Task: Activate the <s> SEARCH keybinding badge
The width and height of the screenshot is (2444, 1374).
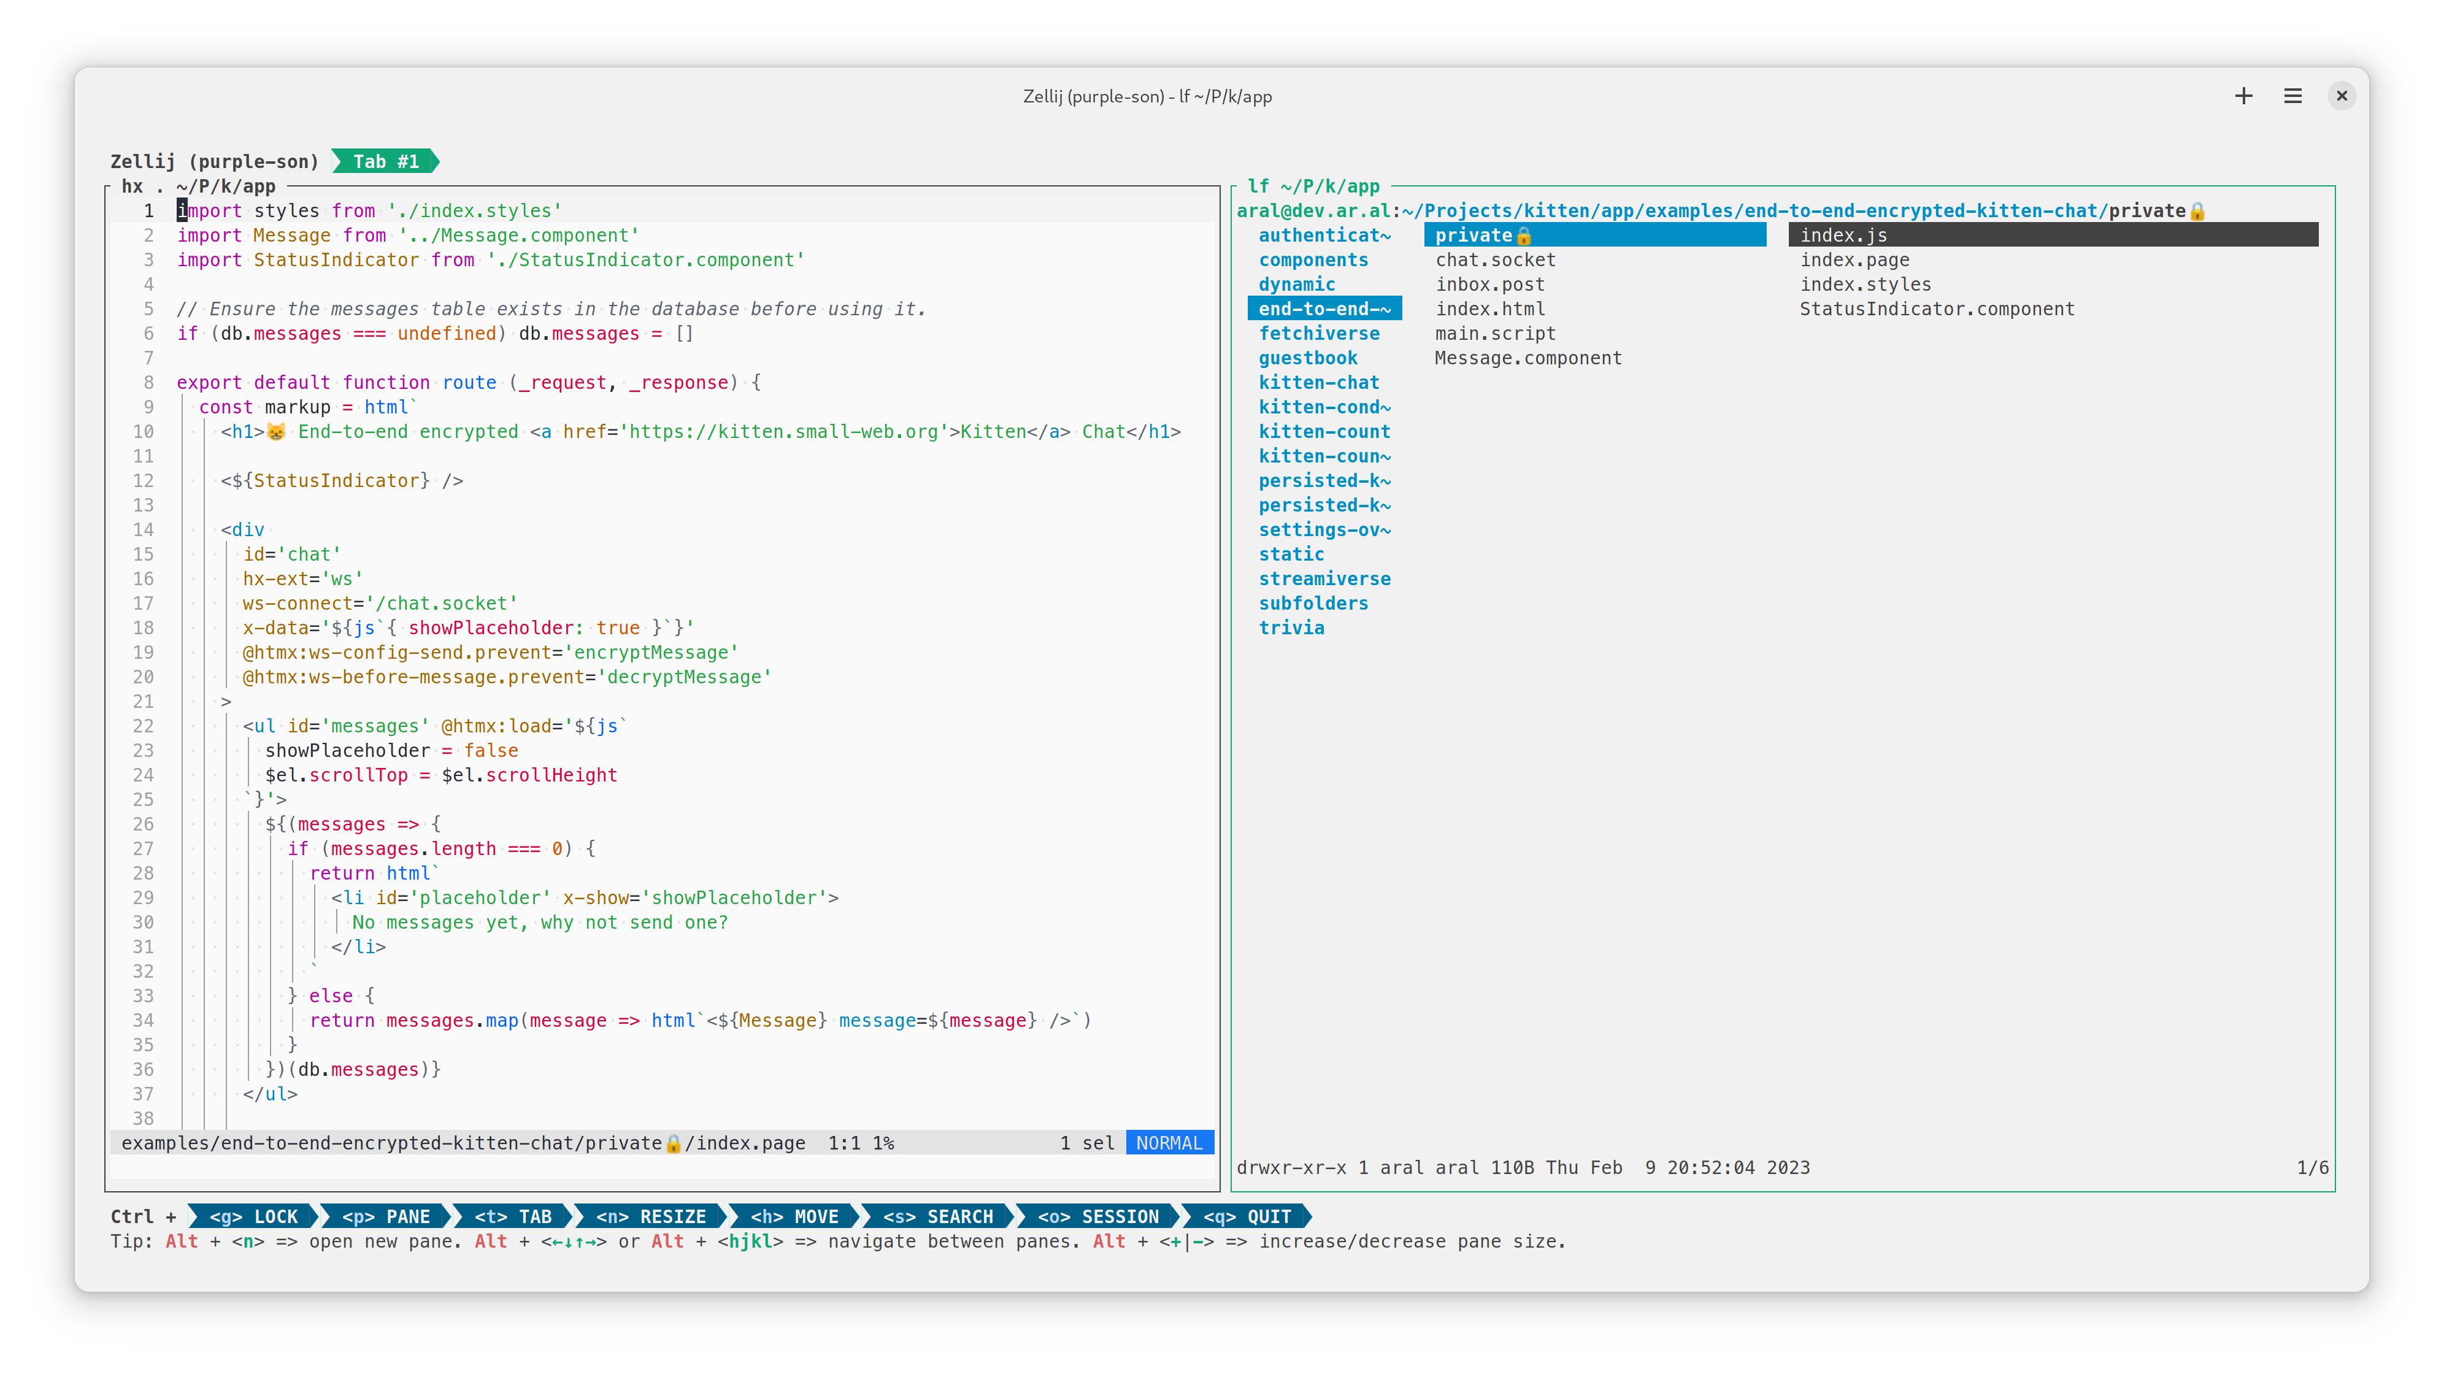Action: [939, 1216]
